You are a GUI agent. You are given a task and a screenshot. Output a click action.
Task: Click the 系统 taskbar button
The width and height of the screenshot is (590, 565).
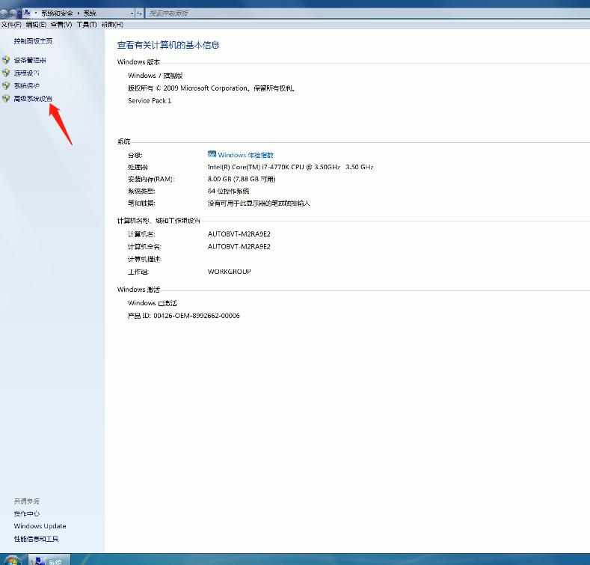pyautogui.click(x=49, y=560)
